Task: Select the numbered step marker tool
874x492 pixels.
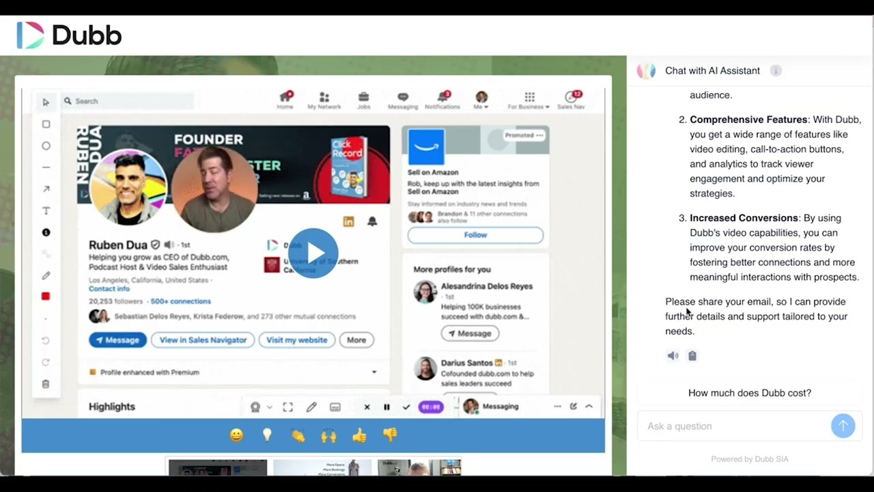Action: [x=46, y=232]
